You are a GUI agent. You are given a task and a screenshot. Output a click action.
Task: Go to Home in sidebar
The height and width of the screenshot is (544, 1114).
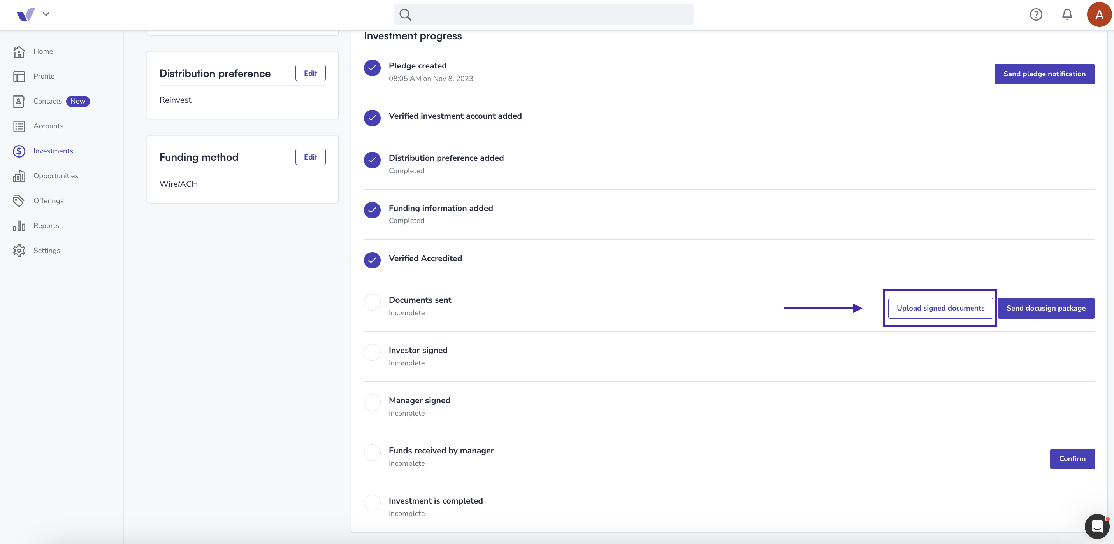(43, 51)
